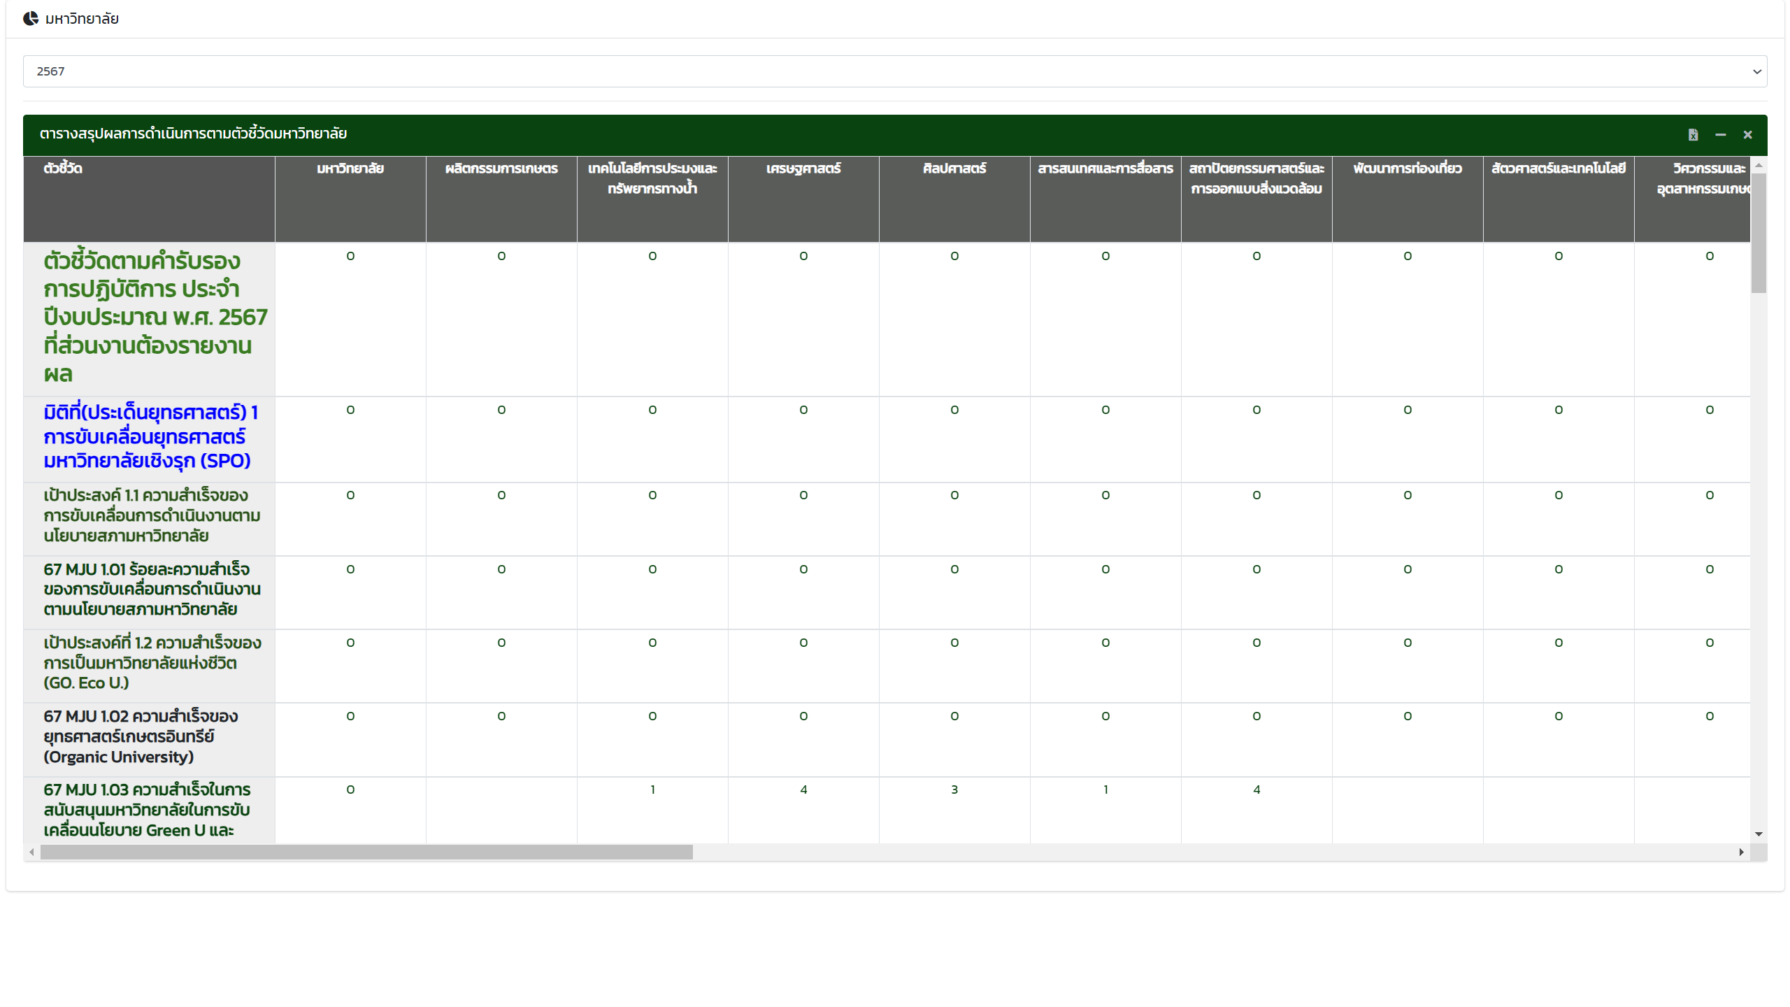
Task: Click the ศิลปศาสตร์ column header
Action: 954,169
